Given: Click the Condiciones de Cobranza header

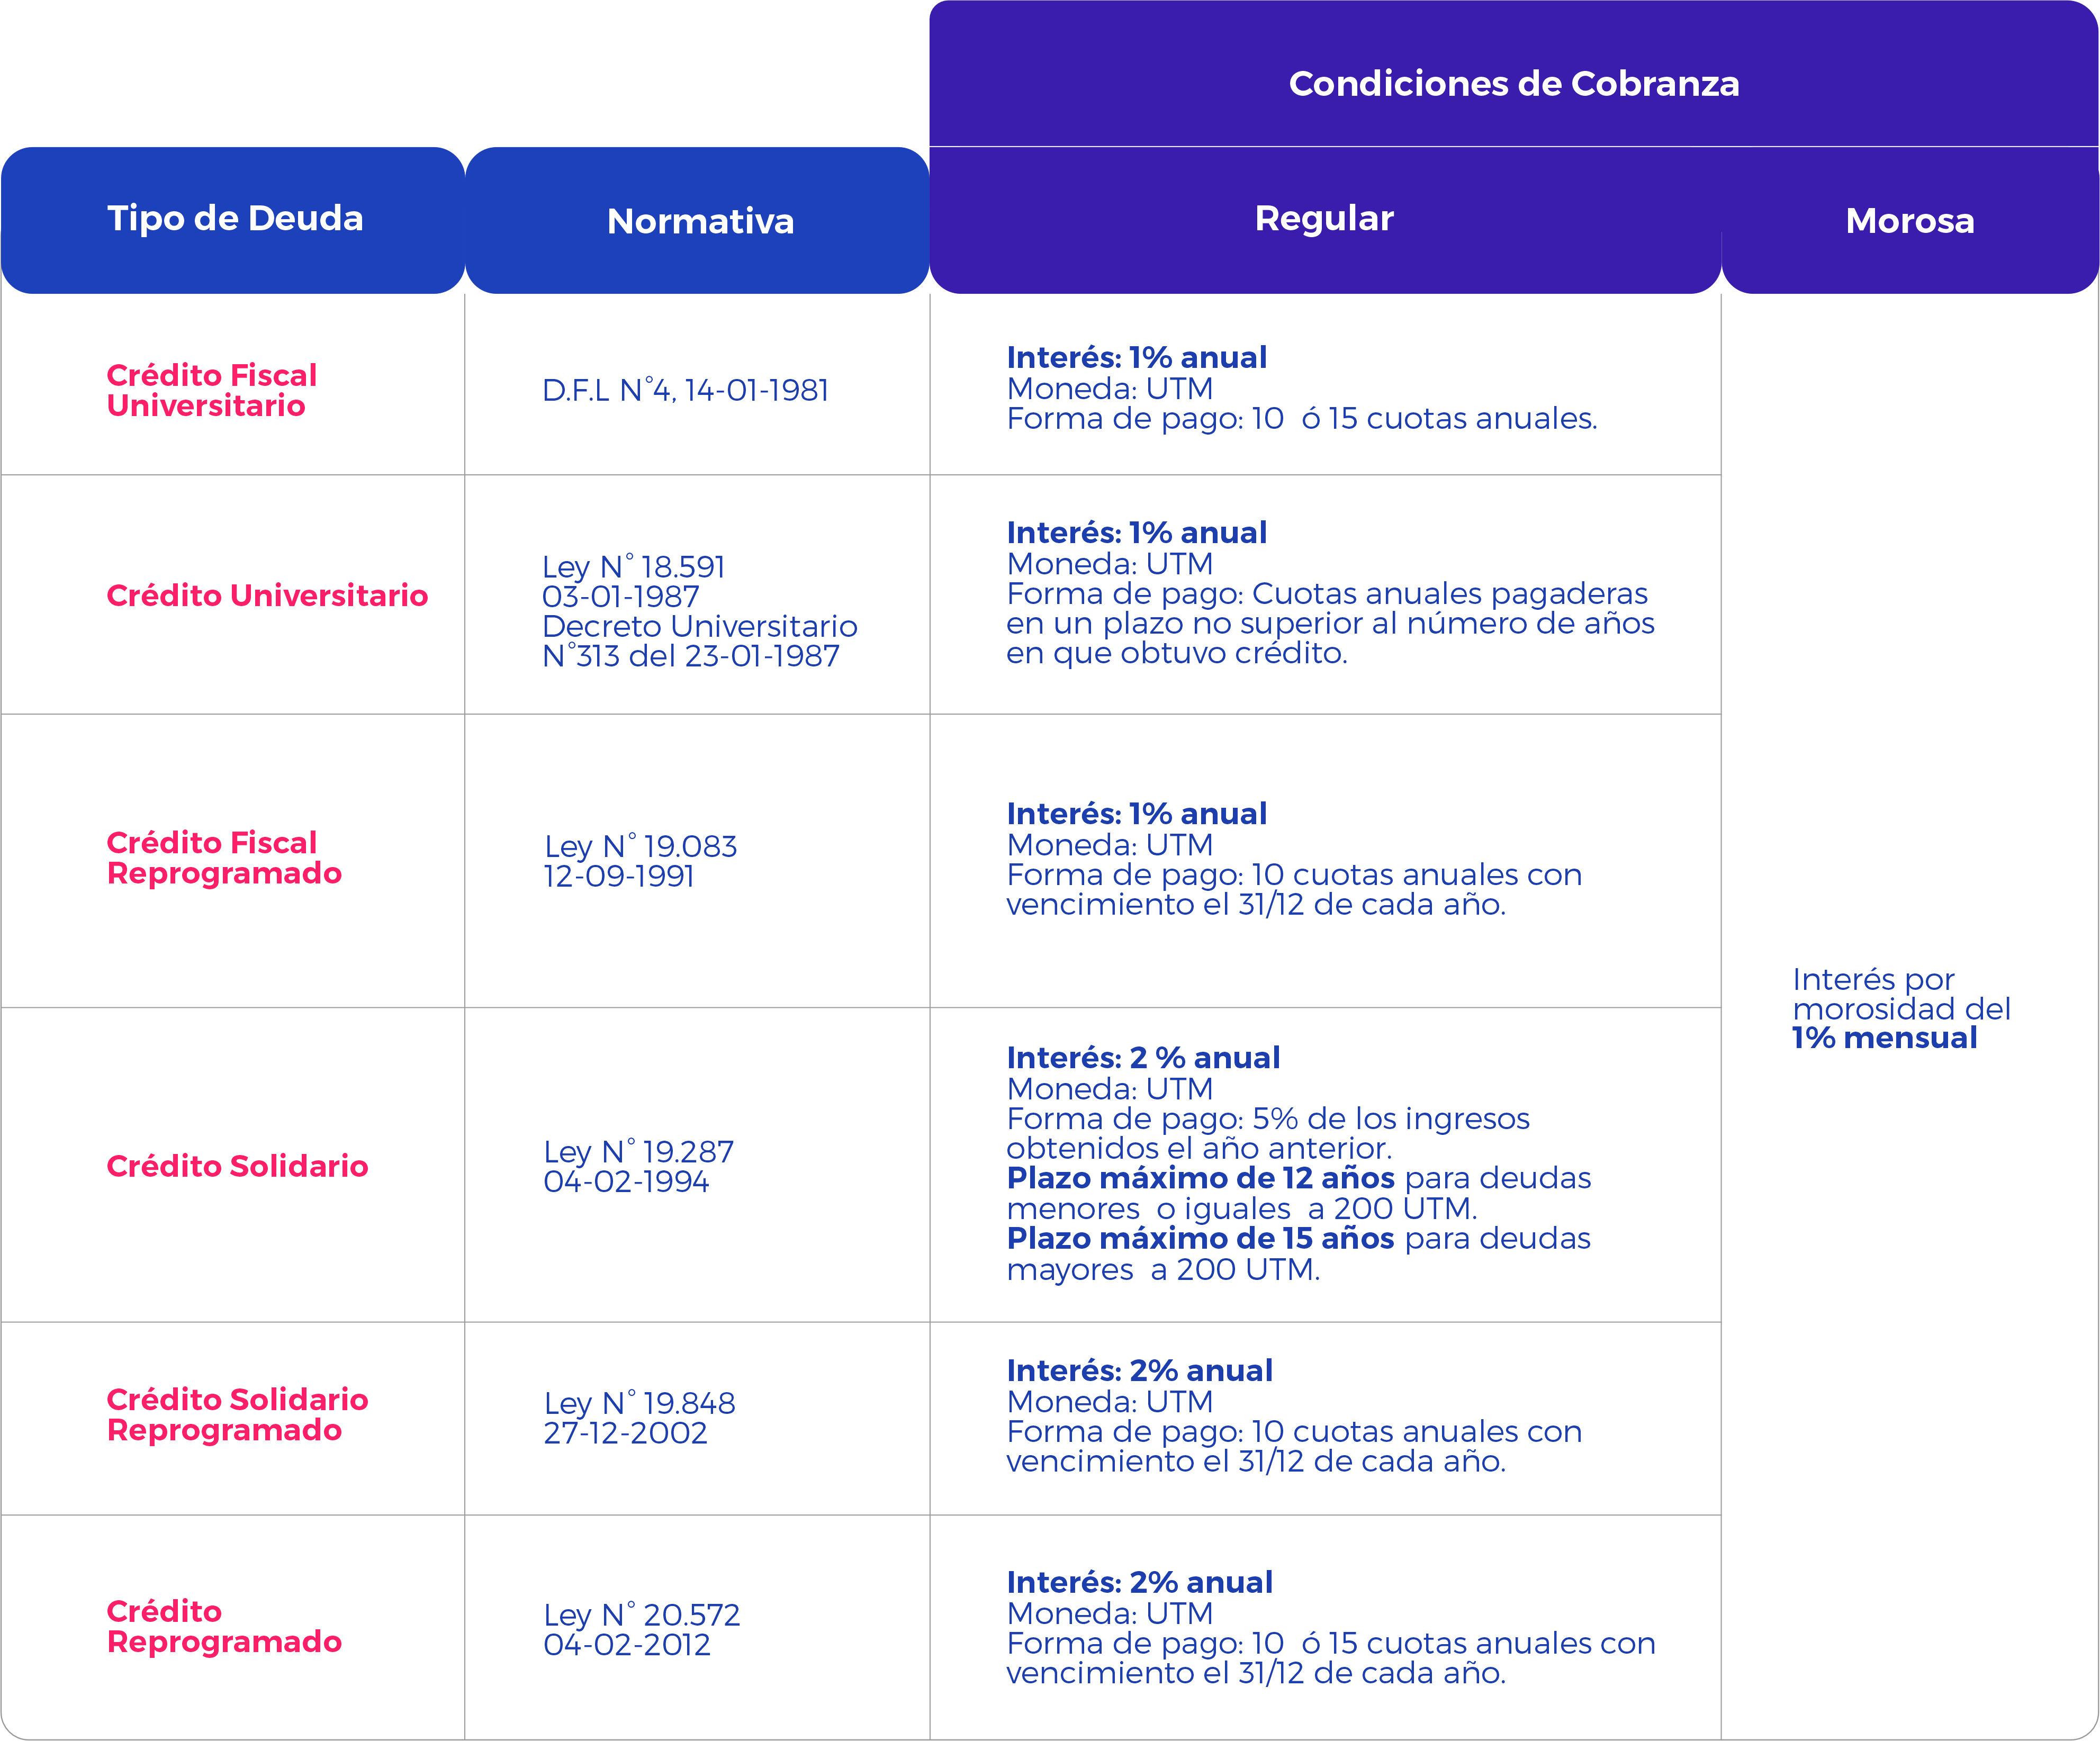Looking at the screenshot, I should point(1513,83).
